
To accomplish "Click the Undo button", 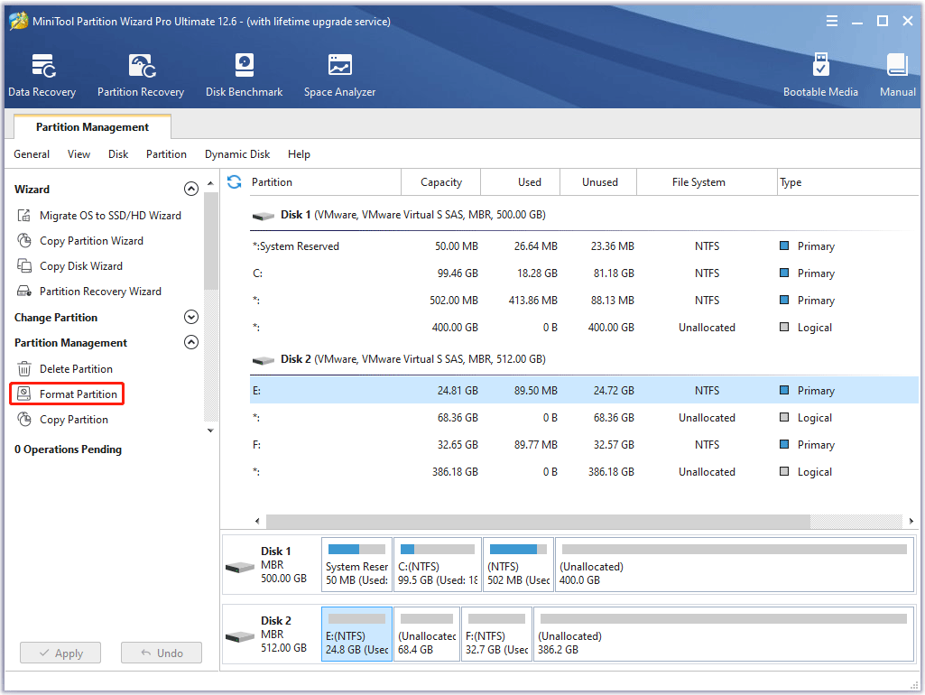I will 162,653.
